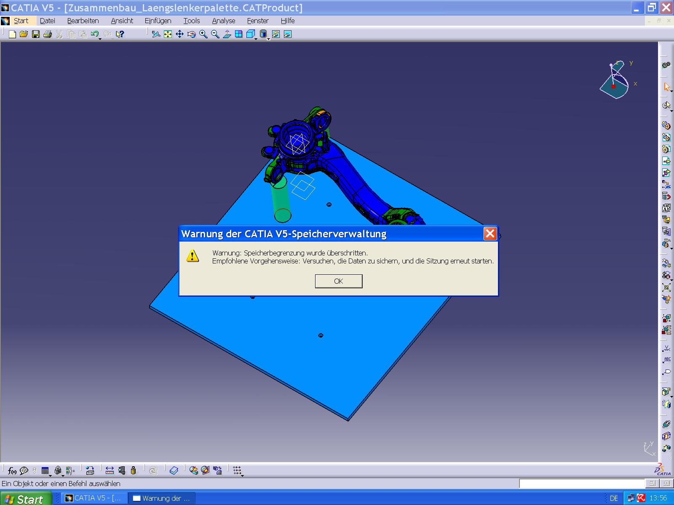The width and height of the screenshot is (674, 505).
Task: Click the Isometric View cube icon
Action: tap(250, 34)
